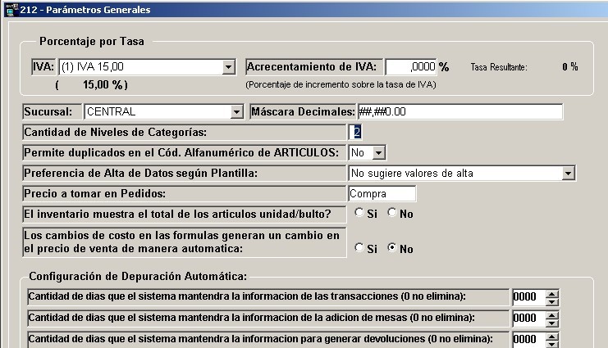The width and height of the screenshot is (608, 348).
Task: Click the Acrecentamiento de IVA percentage field
Action: pos(409,67)
